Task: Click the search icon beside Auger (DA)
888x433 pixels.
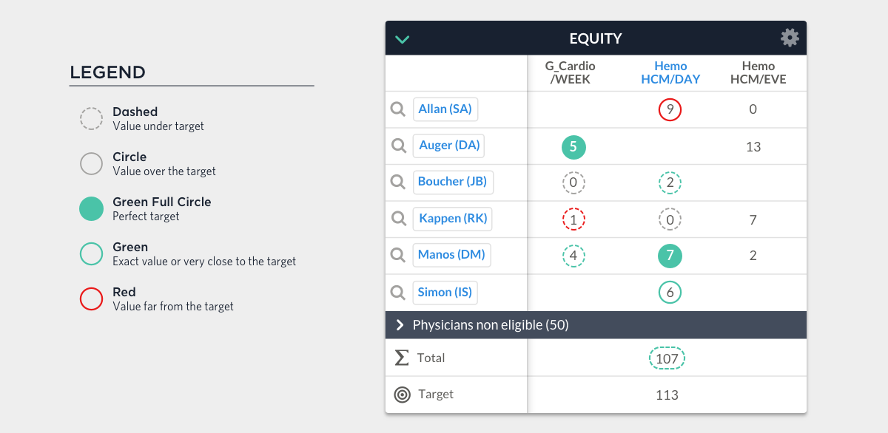Action: coord(398,146)
